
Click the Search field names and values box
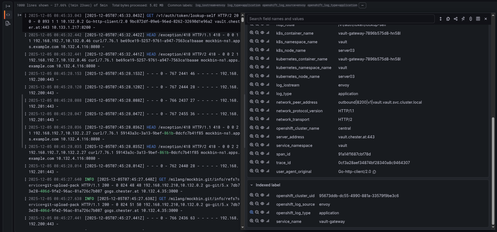(x=340, y=19)
